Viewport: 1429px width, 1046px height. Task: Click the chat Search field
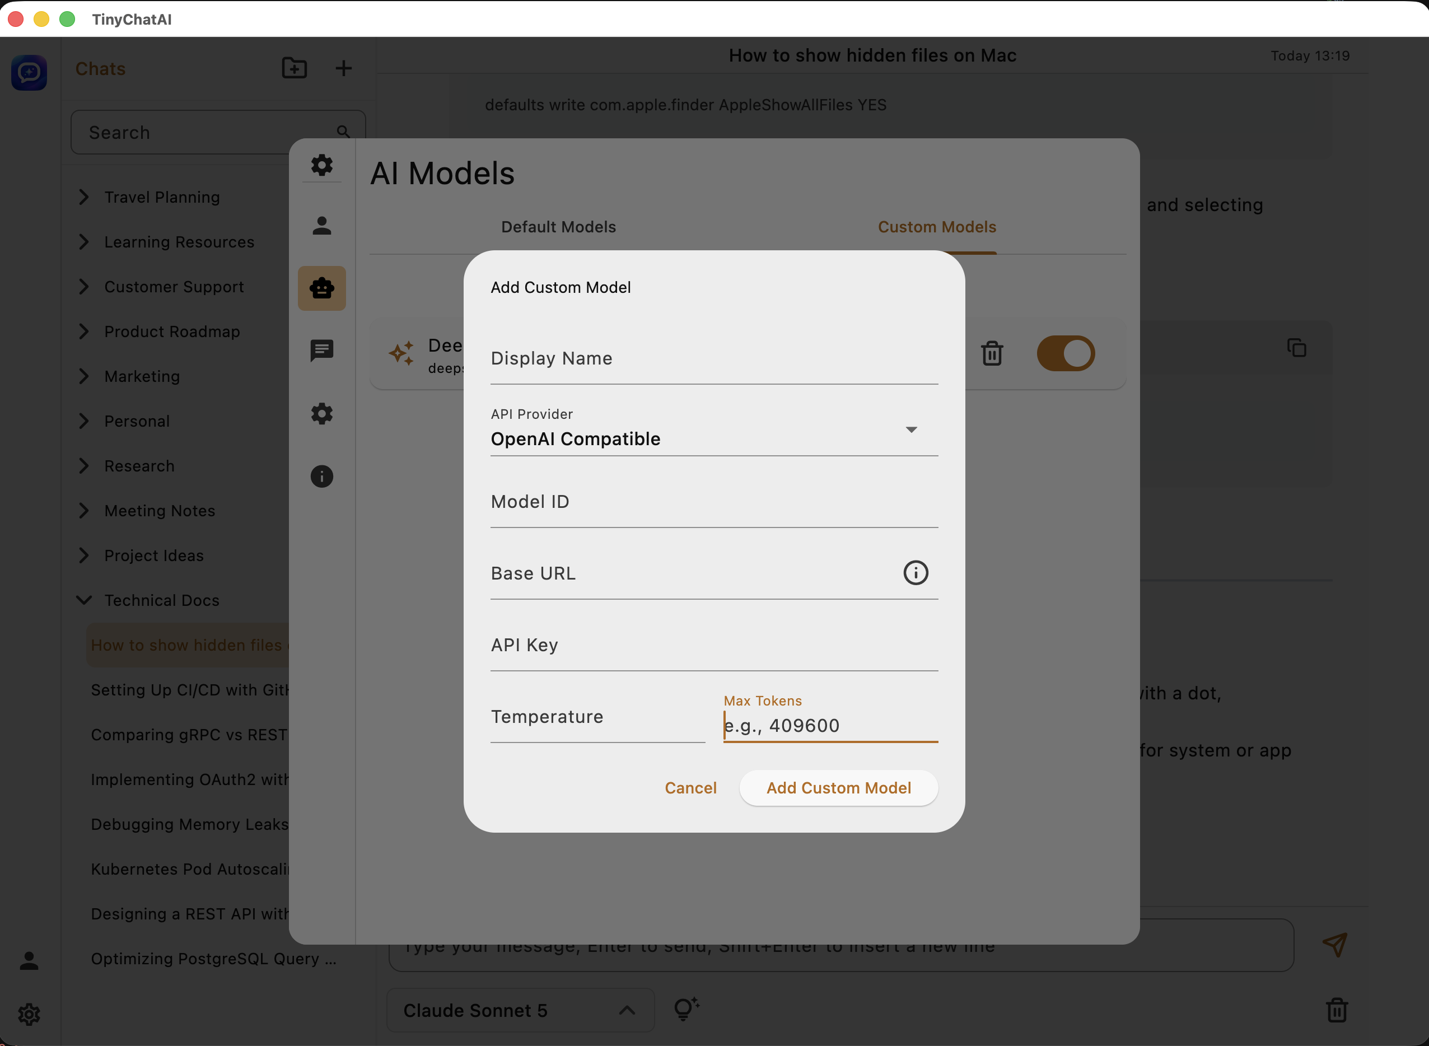pyautogui.click(x=218, y=132)
